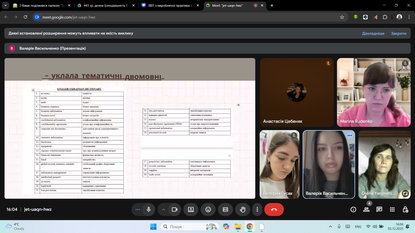Open host controls lock icon
415x233 pixels.
(x=405, y=209)
